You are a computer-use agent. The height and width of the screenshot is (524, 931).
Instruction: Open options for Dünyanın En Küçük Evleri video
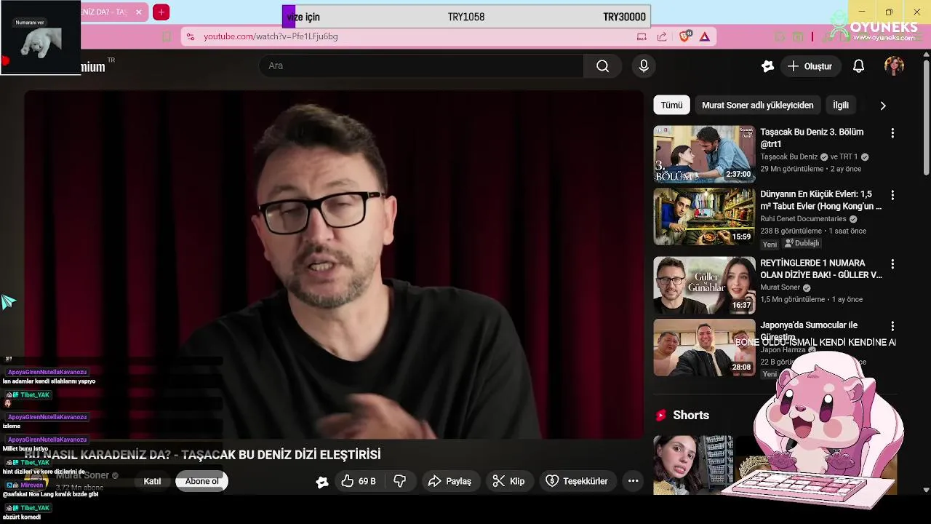point(892,196)
